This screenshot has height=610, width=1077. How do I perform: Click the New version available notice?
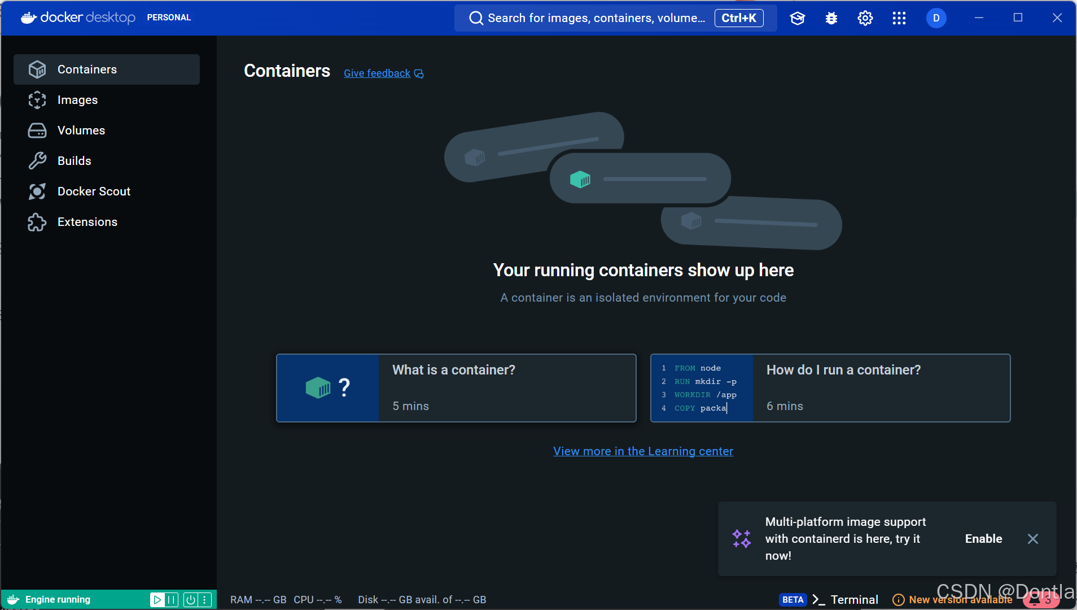click(960, 600)
